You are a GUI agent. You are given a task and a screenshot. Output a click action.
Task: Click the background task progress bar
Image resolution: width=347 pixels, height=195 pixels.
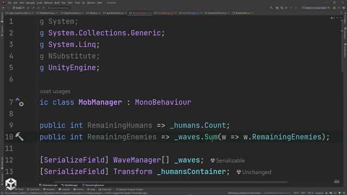click(277, 193)
